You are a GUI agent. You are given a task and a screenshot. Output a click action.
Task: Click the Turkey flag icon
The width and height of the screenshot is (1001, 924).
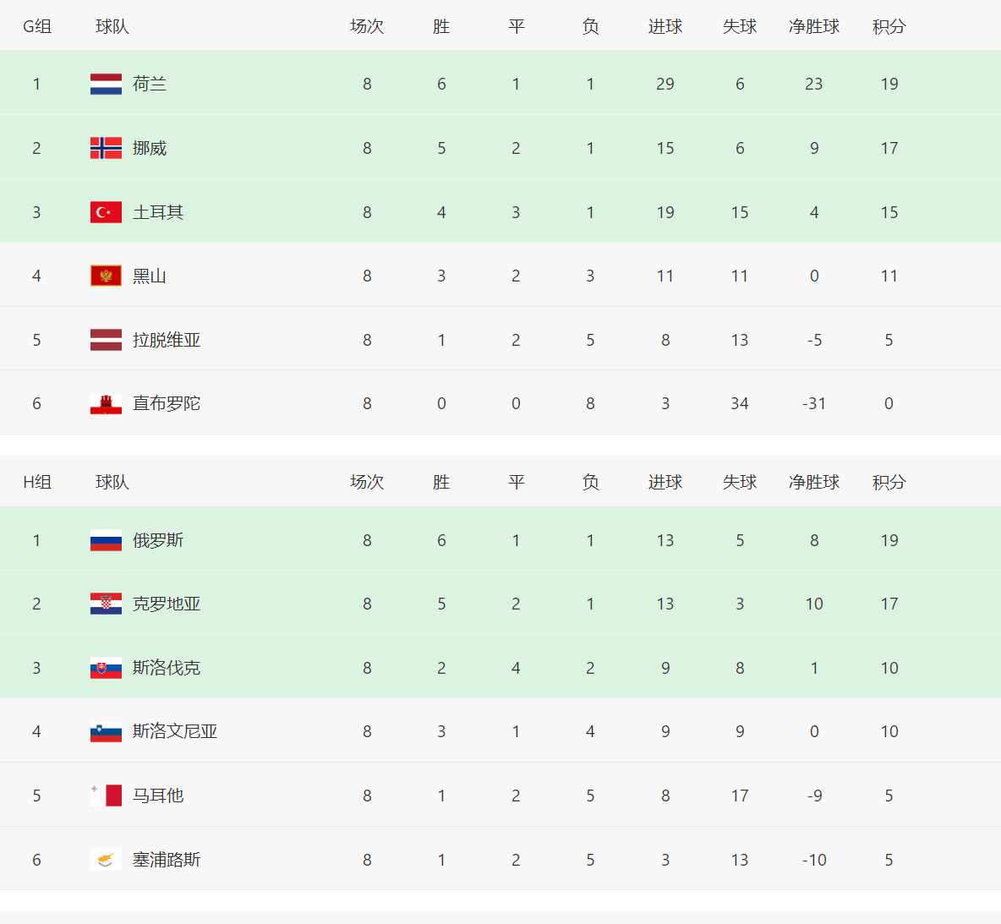tap(106, 212)
